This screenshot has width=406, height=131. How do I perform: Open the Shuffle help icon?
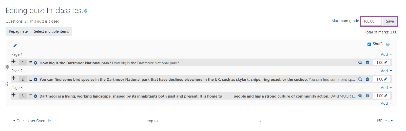388,44
